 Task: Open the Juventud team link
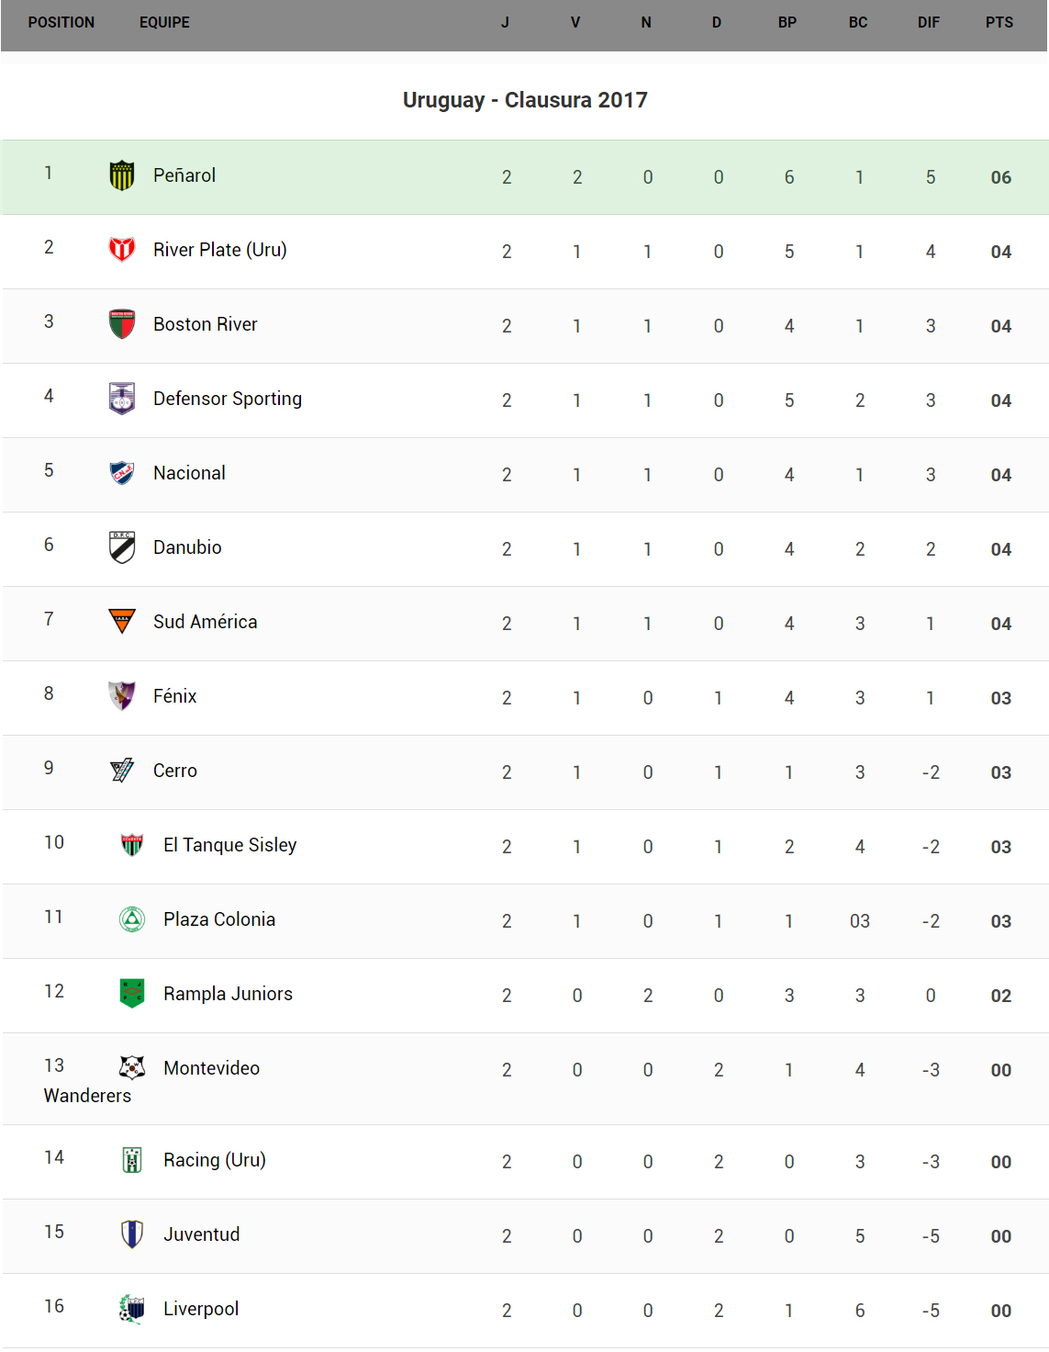tap(201, 1234)
